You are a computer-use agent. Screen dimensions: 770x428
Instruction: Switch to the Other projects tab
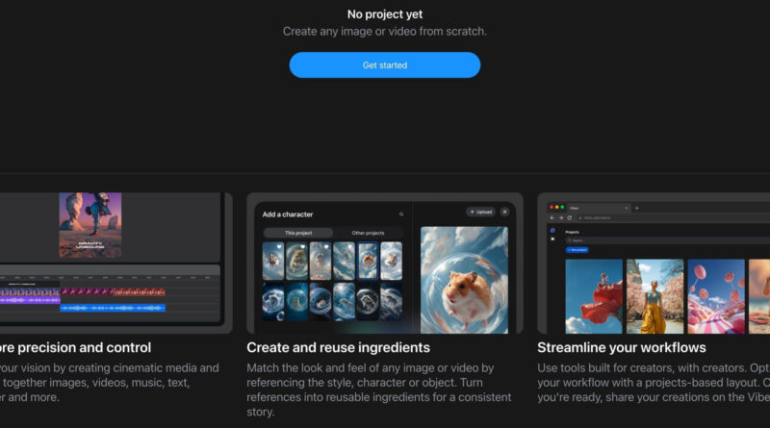[x=368, y=233]
